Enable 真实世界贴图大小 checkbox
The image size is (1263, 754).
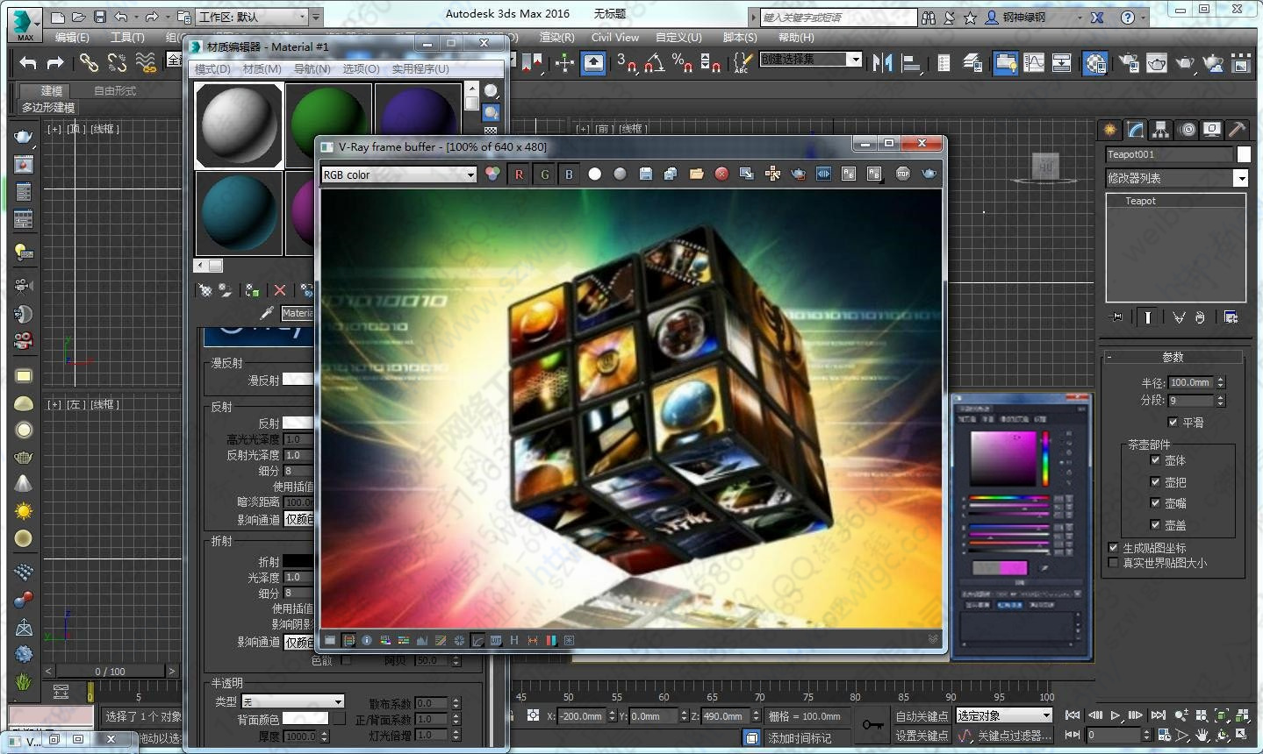pos(1113,563)
